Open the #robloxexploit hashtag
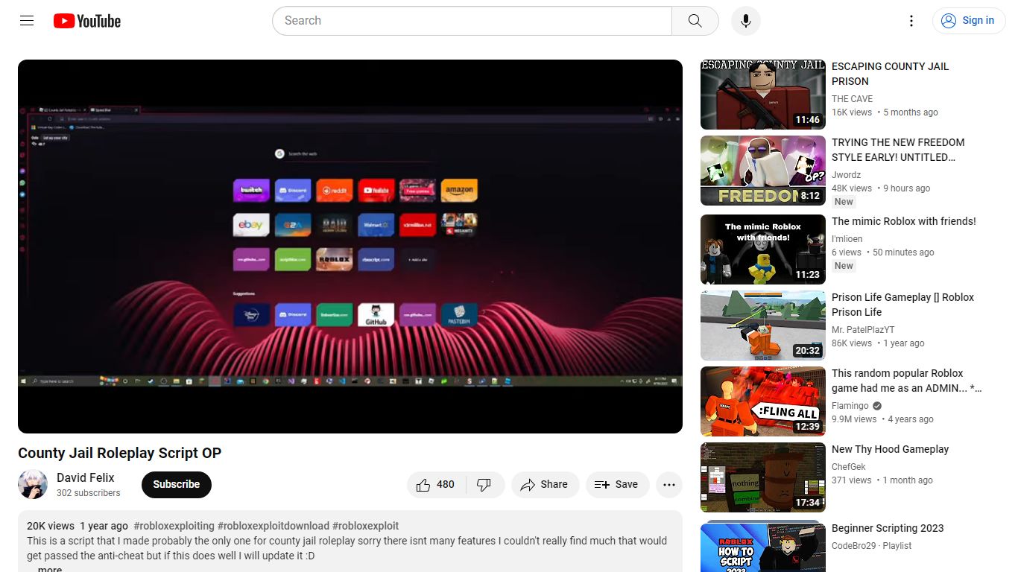The height and width of the screenshot is (572, 1018). [x=366, y=526]
